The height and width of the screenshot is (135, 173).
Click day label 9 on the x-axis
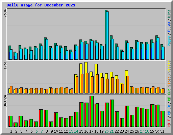[52, 131]
